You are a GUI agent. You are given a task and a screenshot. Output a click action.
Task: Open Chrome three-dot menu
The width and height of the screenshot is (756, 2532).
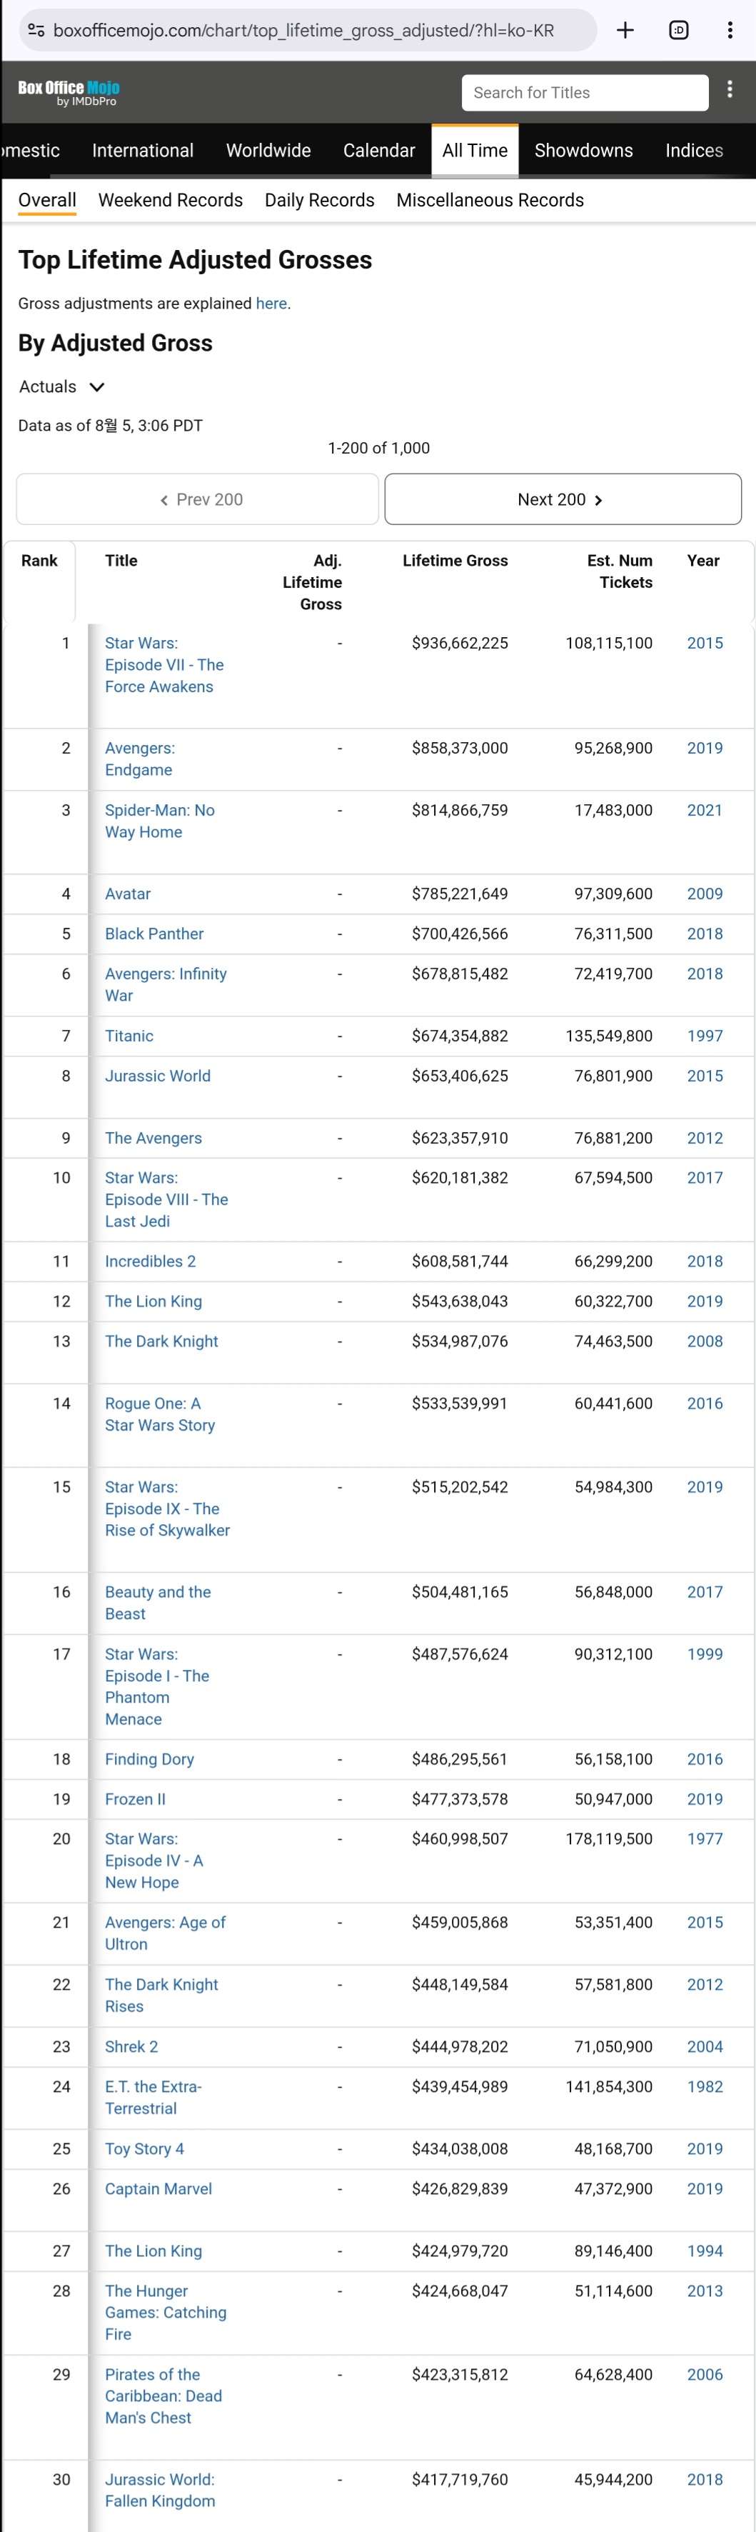click(x=730, y=31)
